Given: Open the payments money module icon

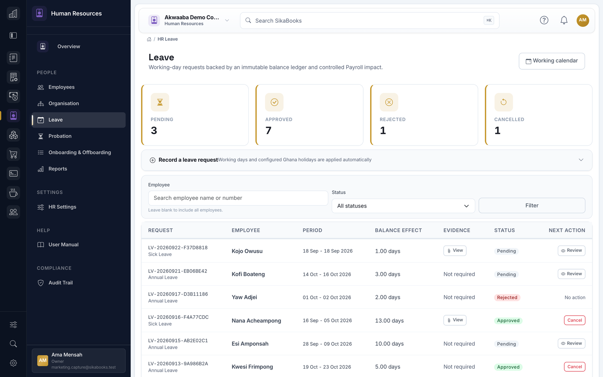Looking at the screenshot, I should click(13, 96).
